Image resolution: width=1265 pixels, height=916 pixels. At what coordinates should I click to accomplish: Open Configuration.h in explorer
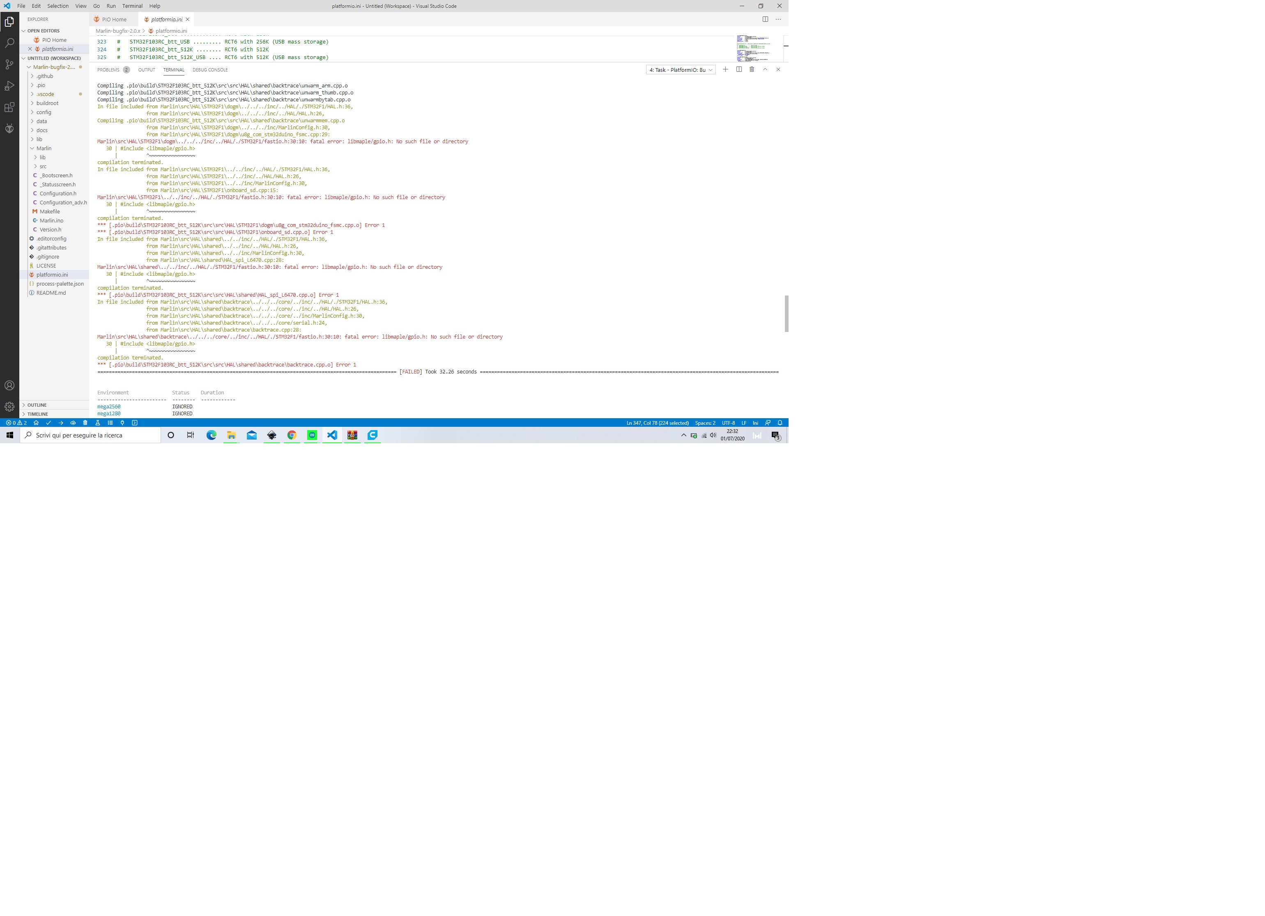click(x=58, y=194)
